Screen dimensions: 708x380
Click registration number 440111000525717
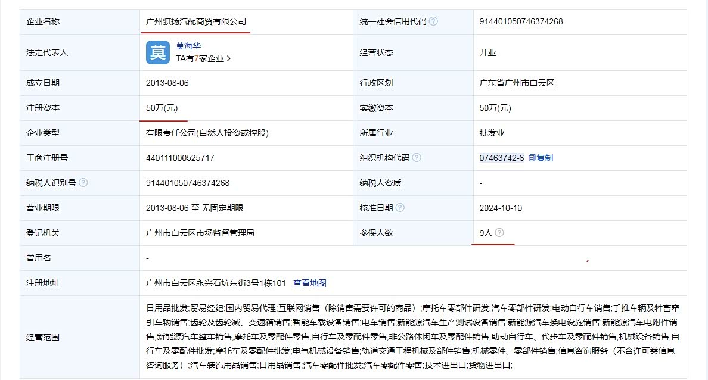click(x=180, y=158)
